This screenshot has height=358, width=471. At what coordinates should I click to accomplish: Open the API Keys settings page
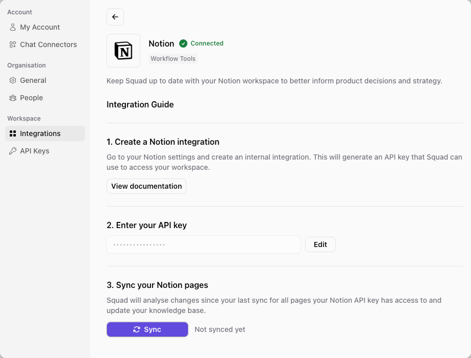click(34, 151)
